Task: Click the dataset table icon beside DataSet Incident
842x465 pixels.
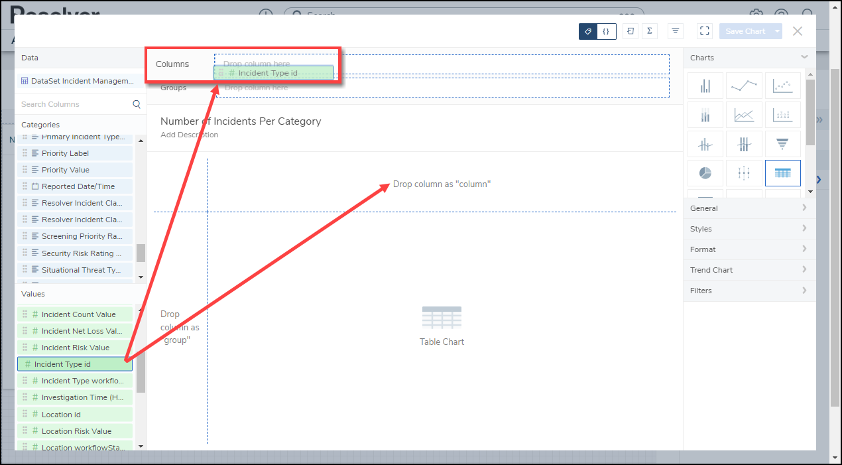Action: (x=25, y=81)
